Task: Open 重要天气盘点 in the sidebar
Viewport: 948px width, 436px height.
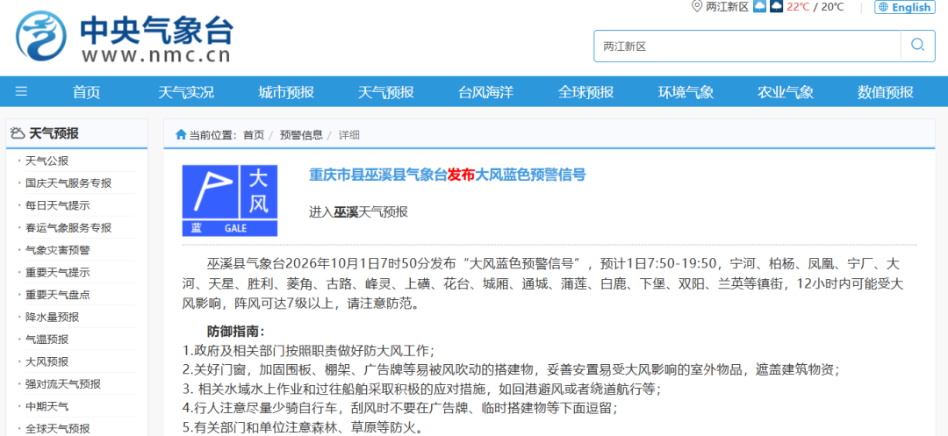Action: click(x=58, y=295)
